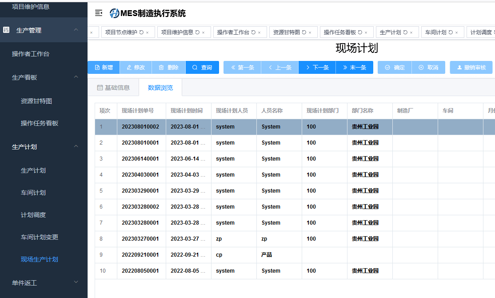Close the 项目节点维护 tab
The image size is (495, 298).
pyautogui.click(x=148, y=32)
